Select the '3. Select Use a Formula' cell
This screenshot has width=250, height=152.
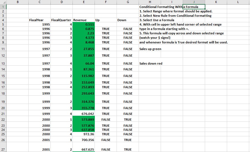[157, 20]
